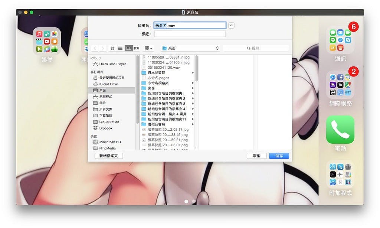The width and height of the screenshot is (380, 228).
Task: Expand arrow for 新增包含項目的檔案夾 3
Action: point(193,104)
